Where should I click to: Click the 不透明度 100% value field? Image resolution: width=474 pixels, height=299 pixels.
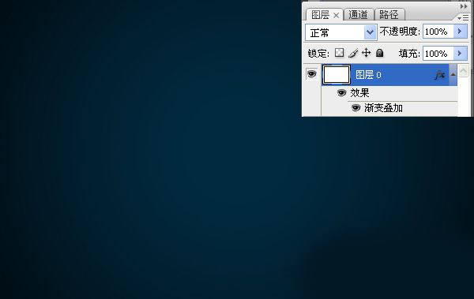[438, 32]
